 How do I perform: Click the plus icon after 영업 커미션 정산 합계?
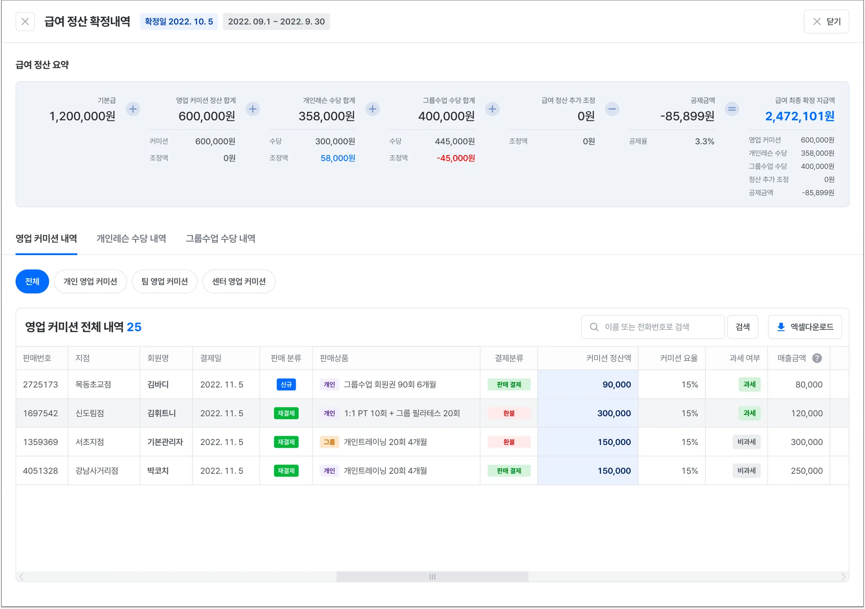click(x=253, y=109)
